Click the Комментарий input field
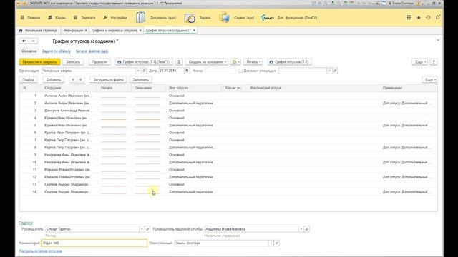Viewport: 458px width, 257px height. (x=94, y=243)
